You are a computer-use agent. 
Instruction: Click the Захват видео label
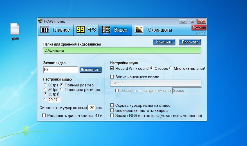coord(54,63)
